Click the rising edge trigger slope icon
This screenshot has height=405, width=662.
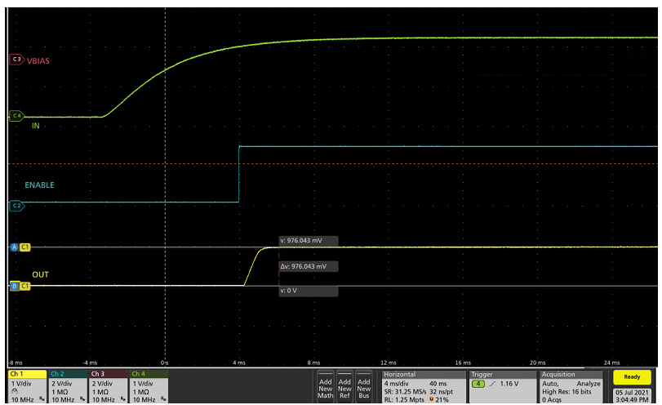[493, 384]
